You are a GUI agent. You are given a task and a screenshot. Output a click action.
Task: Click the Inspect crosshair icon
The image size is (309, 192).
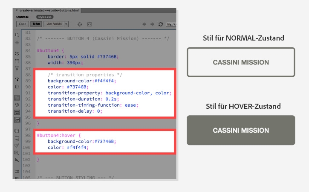pyautogui.click(x=80, y=24)
